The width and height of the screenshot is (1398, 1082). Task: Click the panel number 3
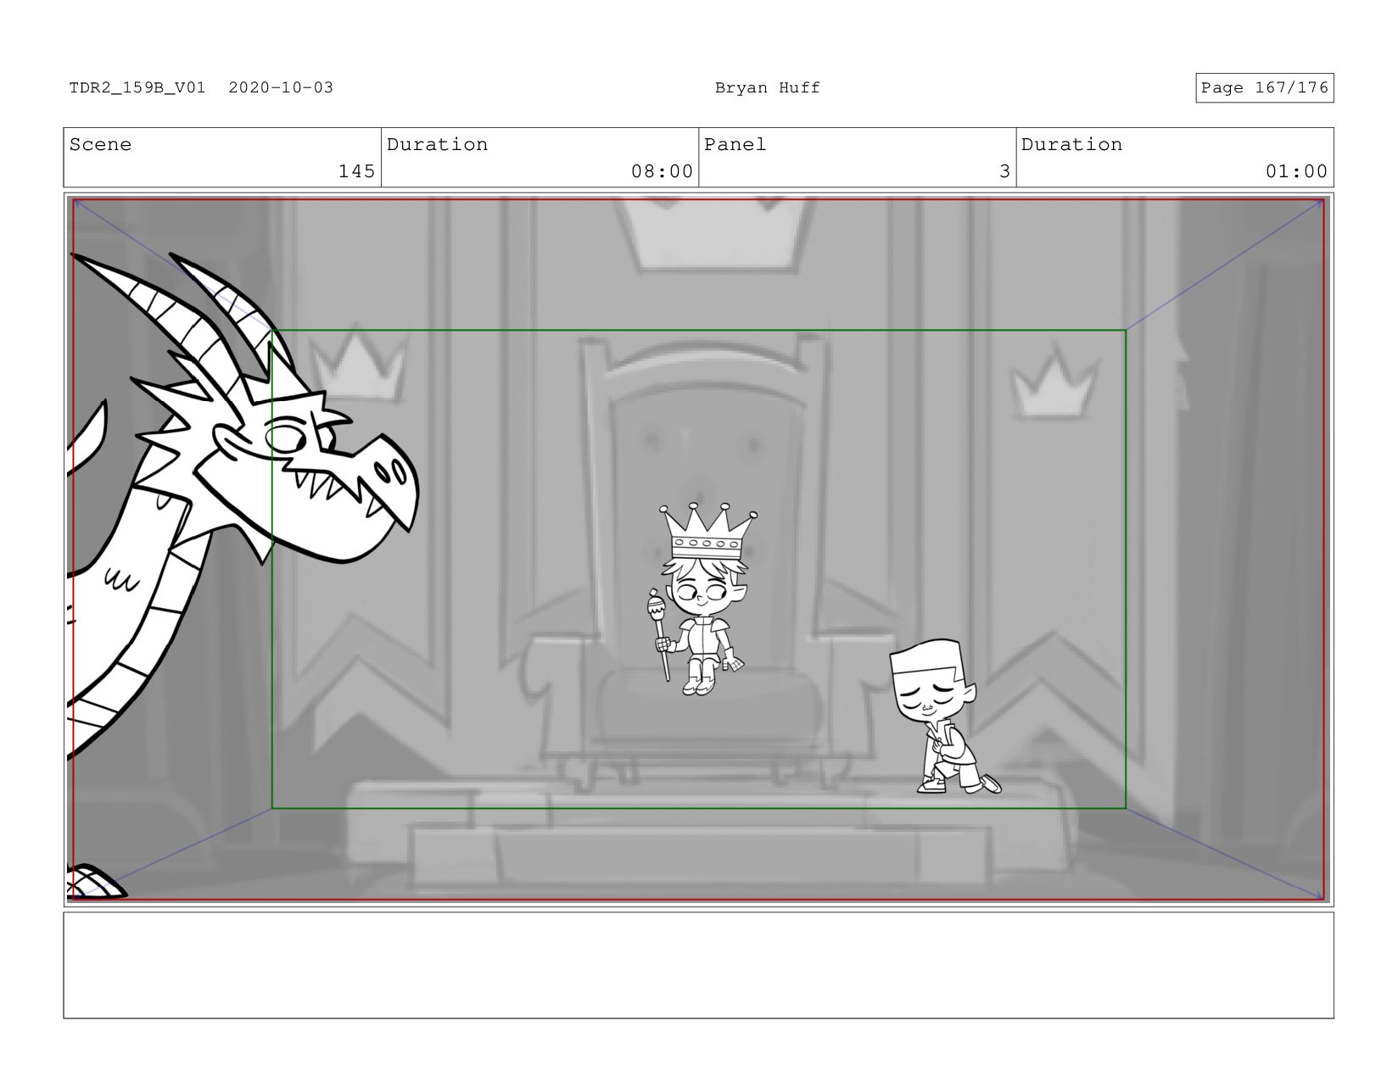coord(1004,171)
